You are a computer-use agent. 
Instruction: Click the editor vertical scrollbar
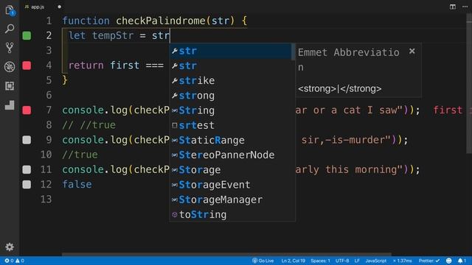(469, 84)
